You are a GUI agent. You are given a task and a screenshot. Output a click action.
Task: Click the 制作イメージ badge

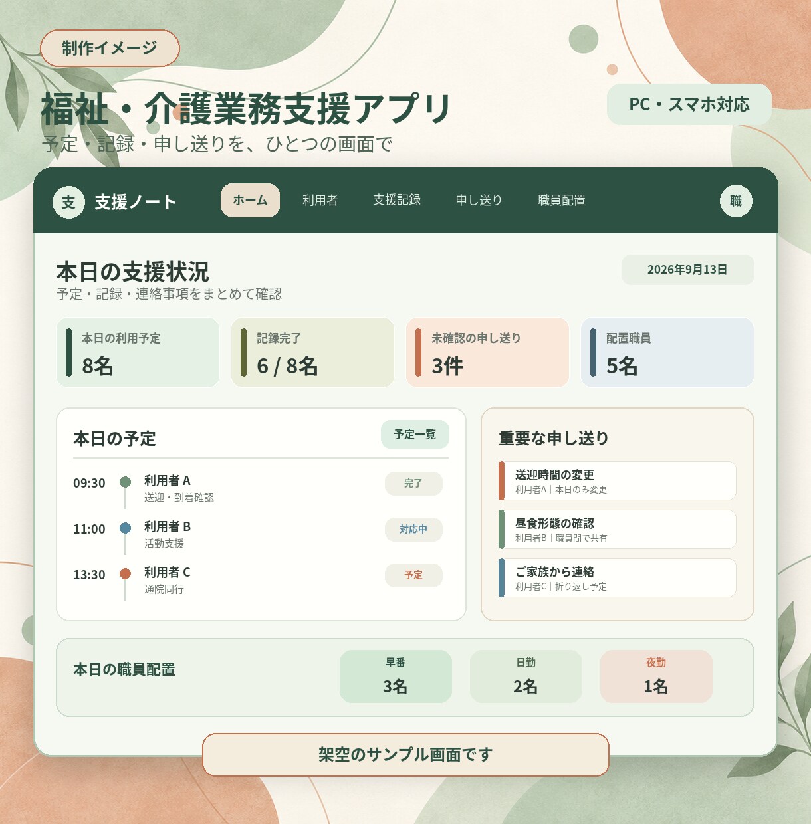coord(110,48)
